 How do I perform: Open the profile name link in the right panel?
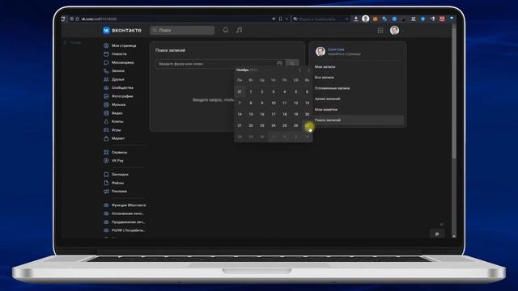[x=336, y=49]
